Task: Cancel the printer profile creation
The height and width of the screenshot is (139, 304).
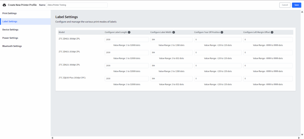Action: click(285, 5)
